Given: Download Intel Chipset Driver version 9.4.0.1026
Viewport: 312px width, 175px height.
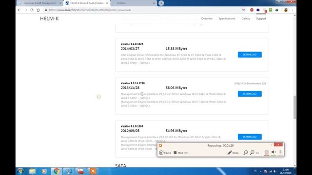Looking at the screenshot, I should coord(250,54).
